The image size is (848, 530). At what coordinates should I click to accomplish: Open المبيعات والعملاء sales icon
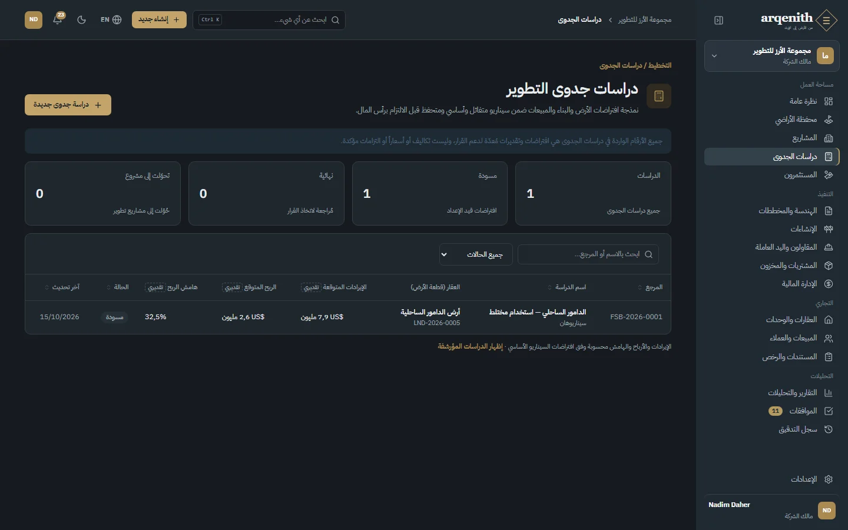829,338
